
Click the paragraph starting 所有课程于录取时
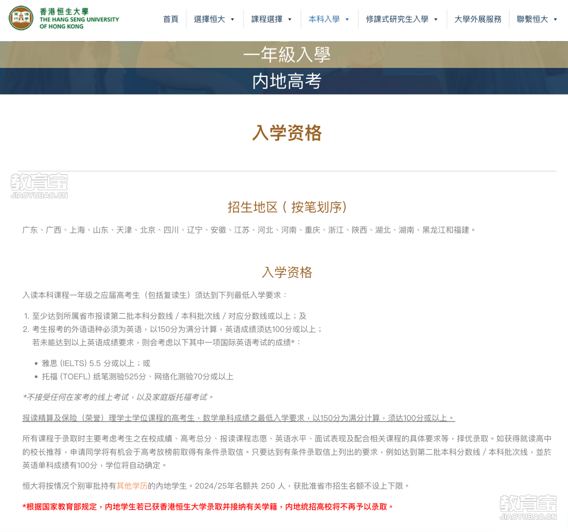(x=287, y=452)
